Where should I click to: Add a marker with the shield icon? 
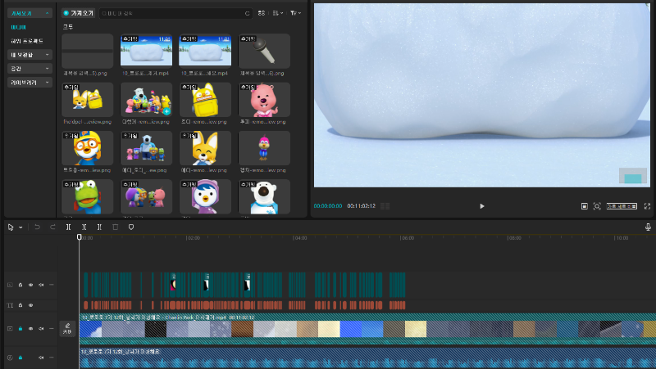pos(131,227)
